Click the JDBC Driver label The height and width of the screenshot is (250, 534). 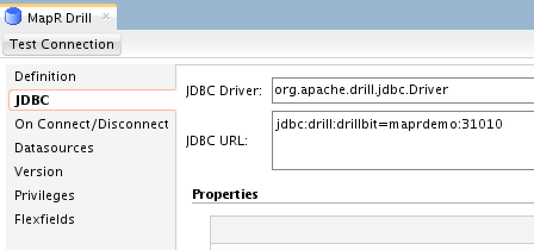[x=223, y=91]
